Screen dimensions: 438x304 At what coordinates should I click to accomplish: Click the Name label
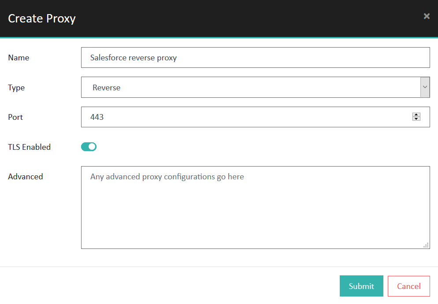point(19,58)
